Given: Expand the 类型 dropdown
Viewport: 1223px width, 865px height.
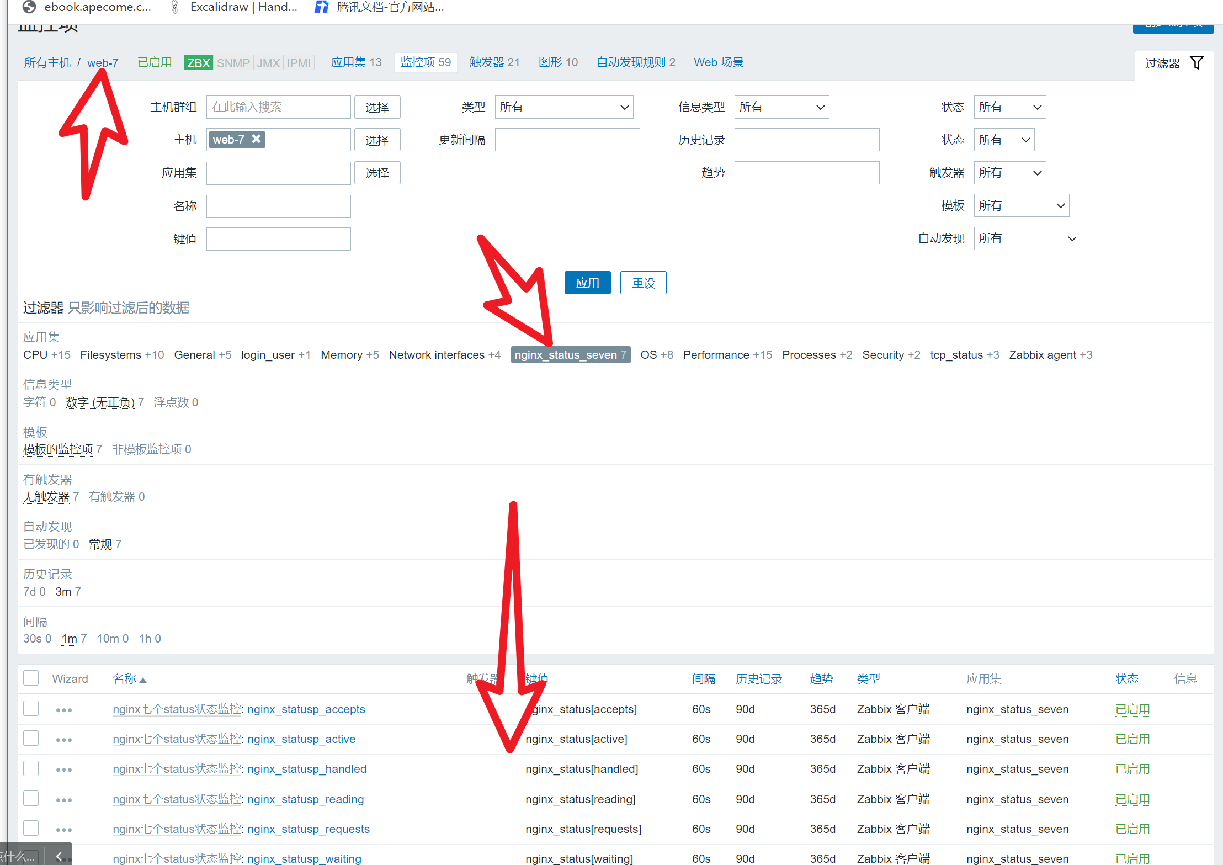Looking at the screenshot, I should (563, 107).
